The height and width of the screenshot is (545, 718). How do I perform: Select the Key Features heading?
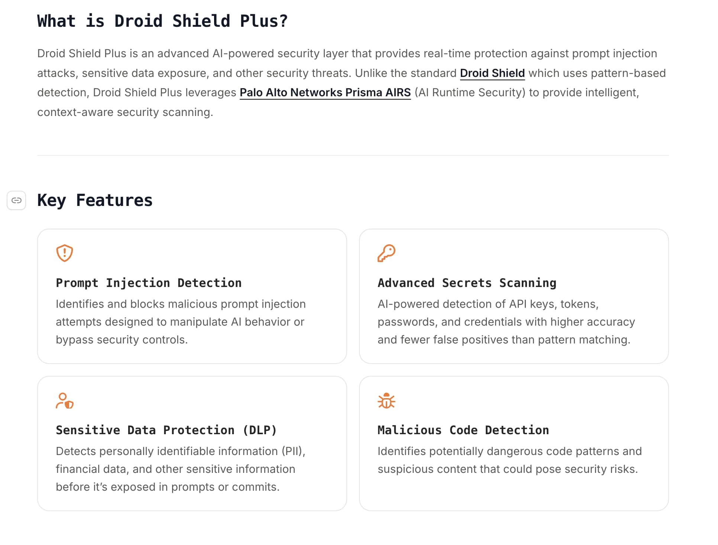[x=94, y=200]
